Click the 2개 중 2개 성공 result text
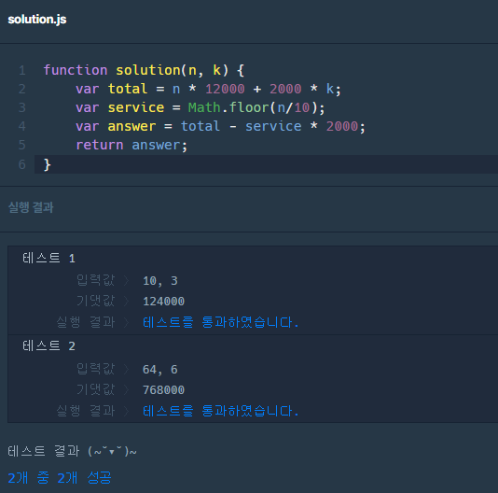This screenshot has height=493, width=498. point(60,478)
